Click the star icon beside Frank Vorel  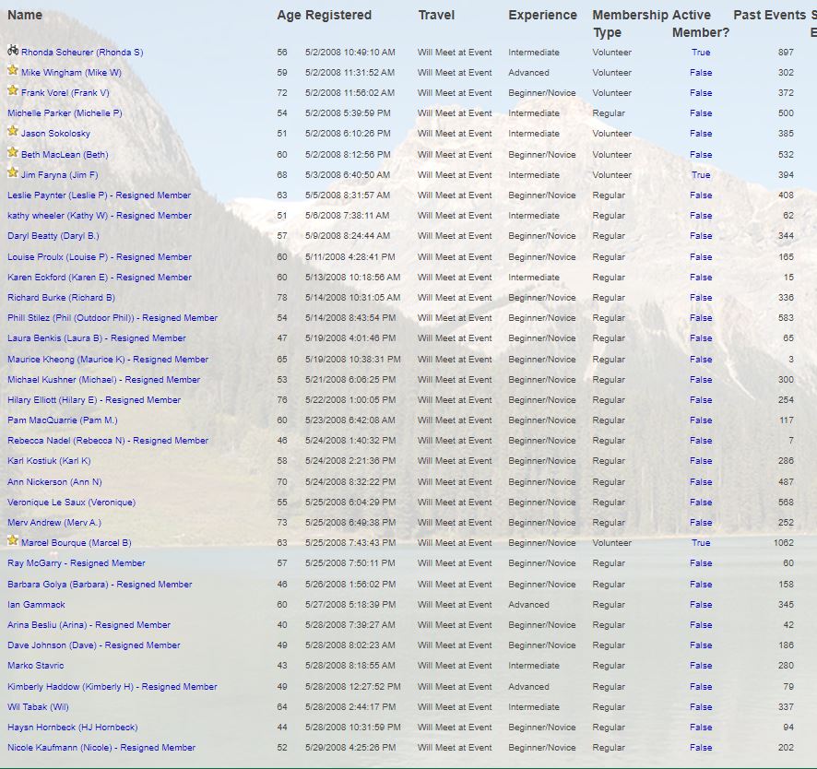click(x=13, y=90)
